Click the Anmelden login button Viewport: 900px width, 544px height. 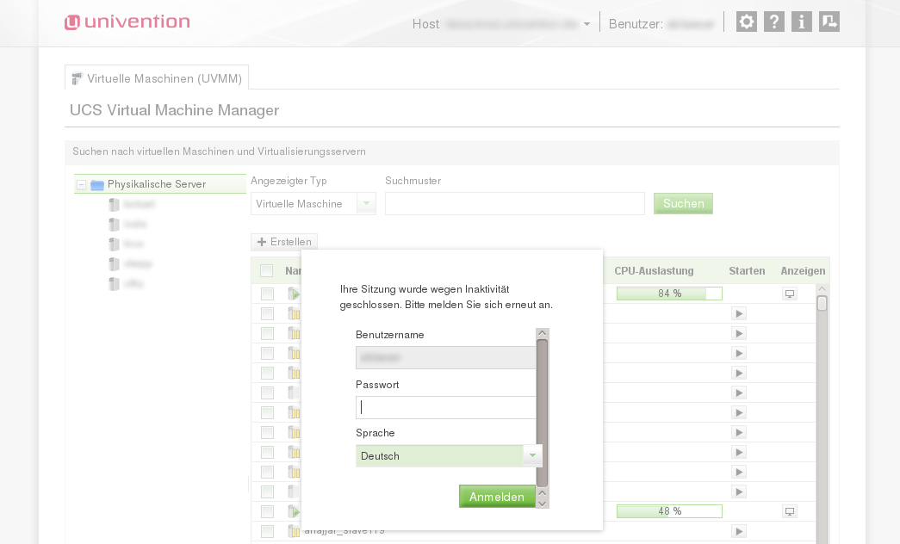[497, 497]
